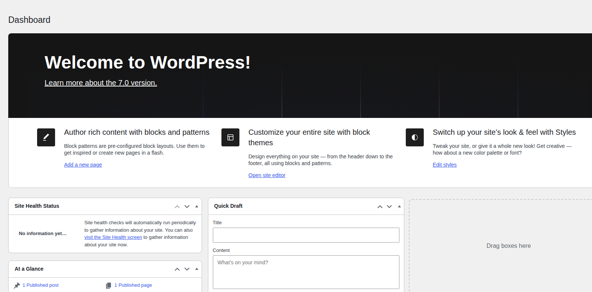Collapse the Quick Draft panel

click(399, 206)
